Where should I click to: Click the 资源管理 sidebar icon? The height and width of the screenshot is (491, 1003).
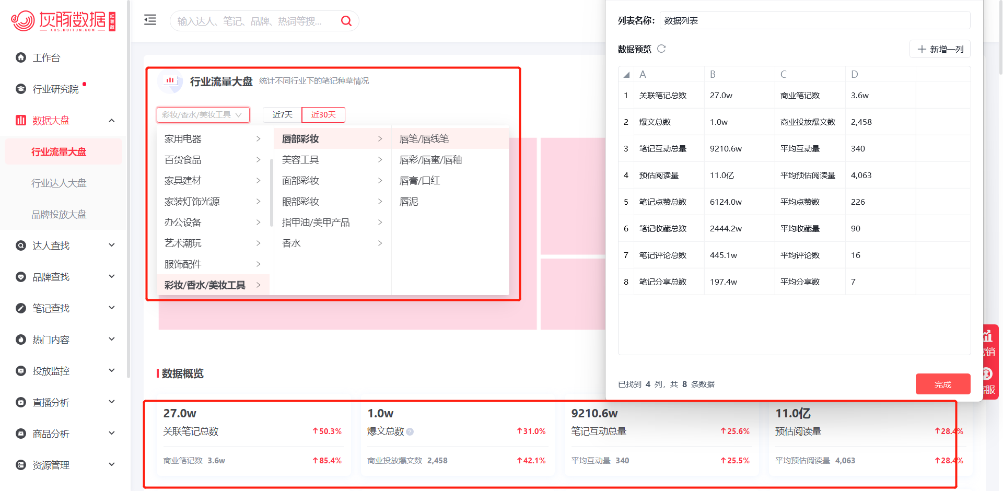click(x=21, y=465)
